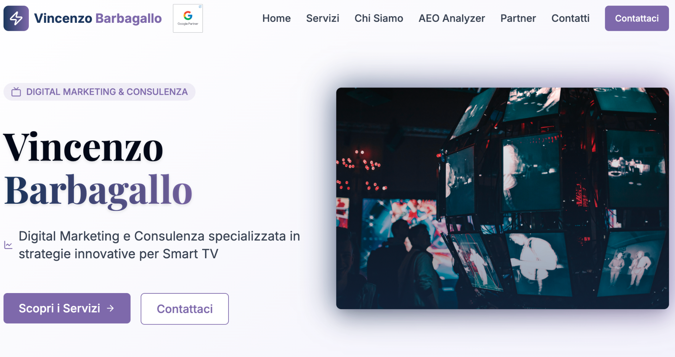Viewport: 675px width, 357px height.
Task: Click the TV icon in the marketing tag
Action: point(16,92)
